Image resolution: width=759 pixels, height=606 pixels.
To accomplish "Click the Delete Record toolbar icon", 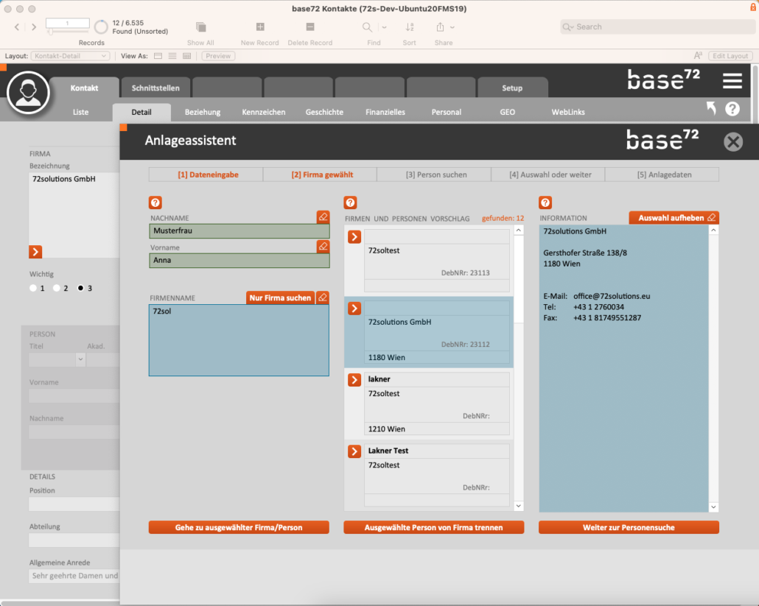I will point(310,27).
